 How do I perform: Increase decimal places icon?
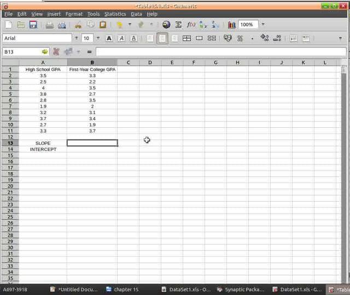pyautogui.click(x=265, y=38)
